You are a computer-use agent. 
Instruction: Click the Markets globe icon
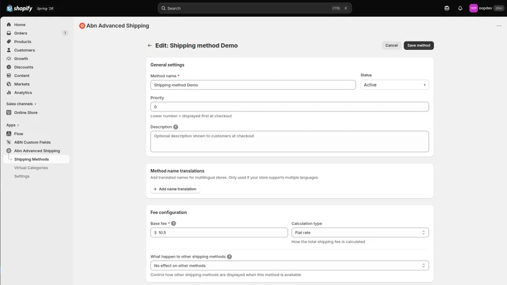(9, 84)
